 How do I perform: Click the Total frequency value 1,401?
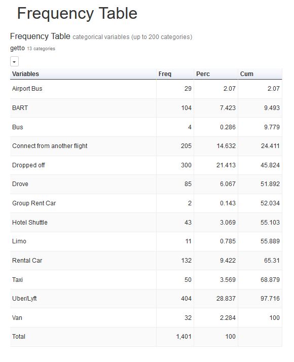183,337
